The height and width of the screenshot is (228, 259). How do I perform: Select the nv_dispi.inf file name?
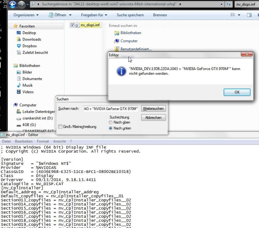[90, 25]
